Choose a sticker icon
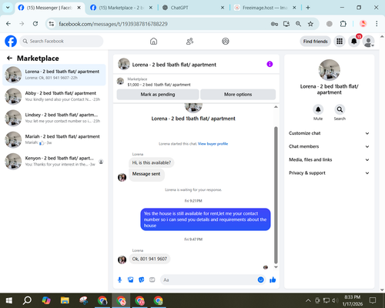This screenshot has width=385, height=308. click(x=142, y=280)
